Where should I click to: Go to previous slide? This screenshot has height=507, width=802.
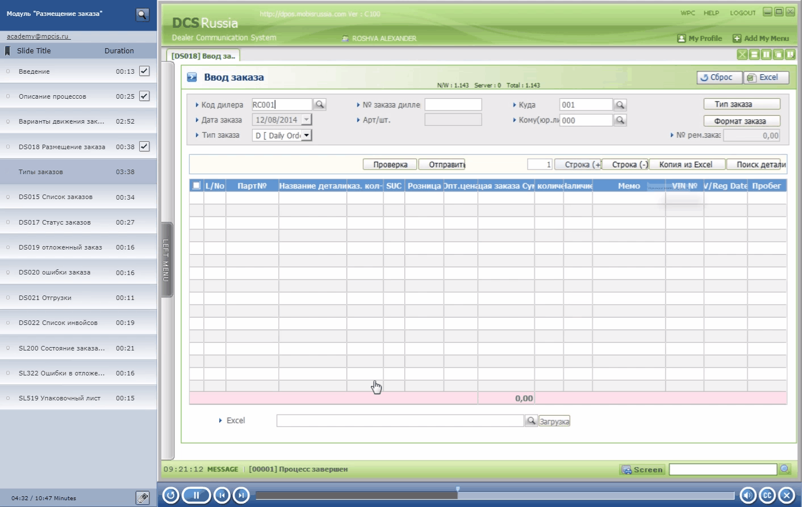[222, 495]
